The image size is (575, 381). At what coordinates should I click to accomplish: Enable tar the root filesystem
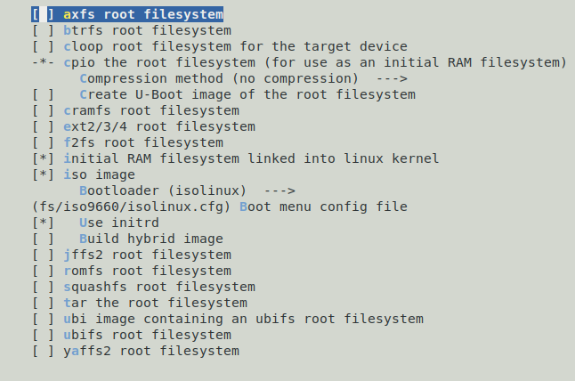(43, 303)
